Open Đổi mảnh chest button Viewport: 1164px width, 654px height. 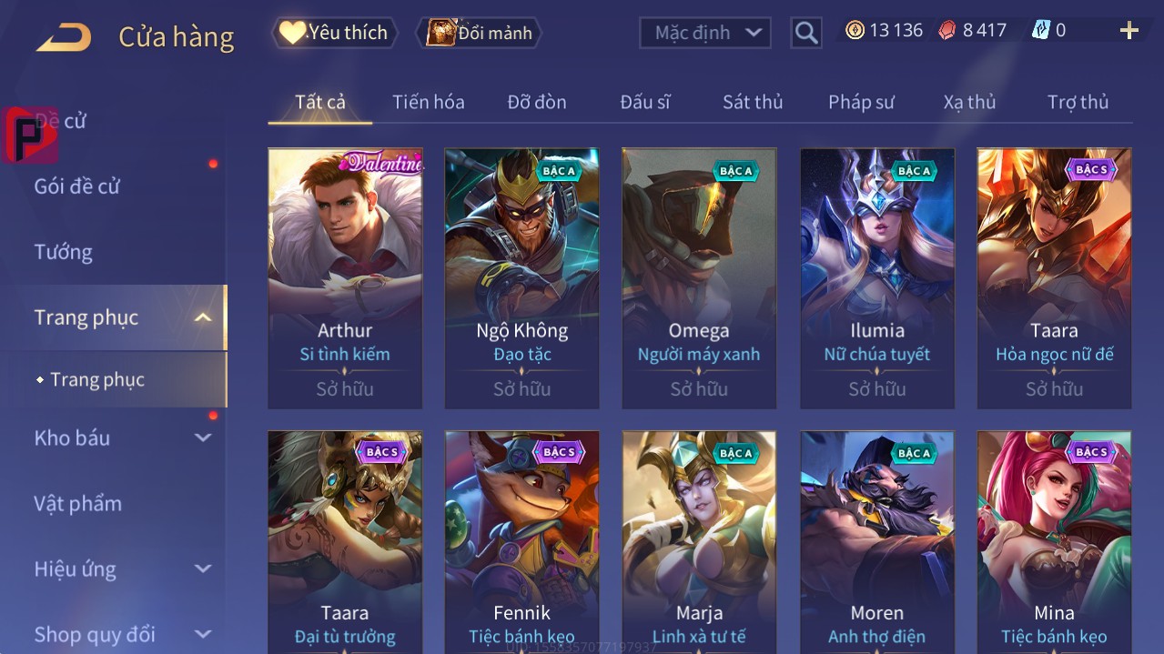pos(479,33)
